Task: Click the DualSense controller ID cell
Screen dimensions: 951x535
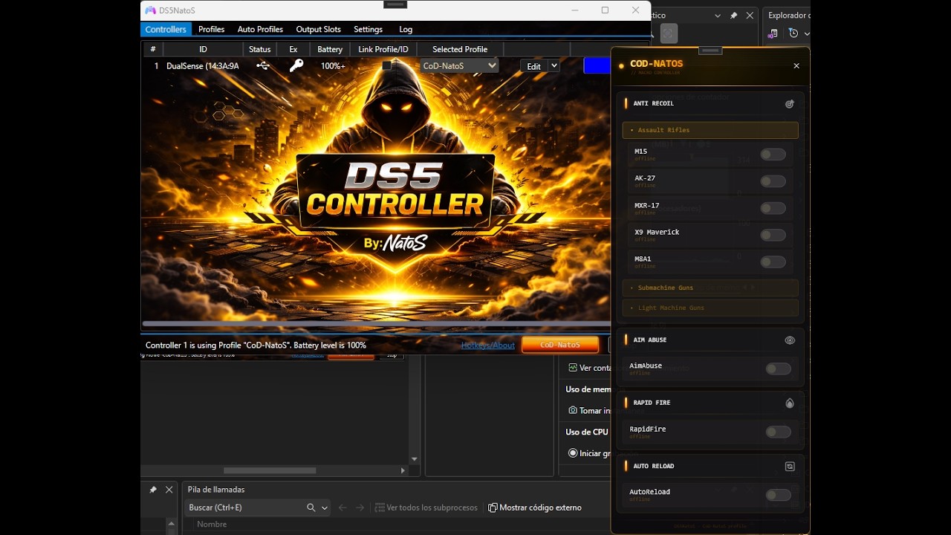Action: coord(203,65)
